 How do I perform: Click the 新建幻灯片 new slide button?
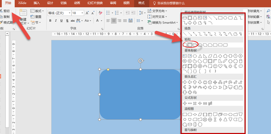(x=23, y=17)
